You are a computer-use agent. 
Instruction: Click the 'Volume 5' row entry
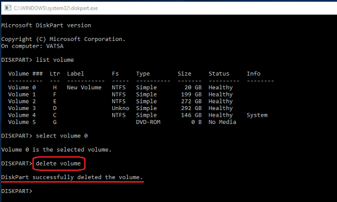click(x=22, y=122)
